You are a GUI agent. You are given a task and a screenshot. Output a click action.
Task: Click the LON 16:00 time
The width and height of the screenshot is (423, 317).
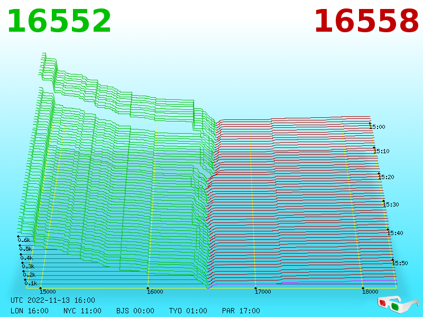coord(30,311)
